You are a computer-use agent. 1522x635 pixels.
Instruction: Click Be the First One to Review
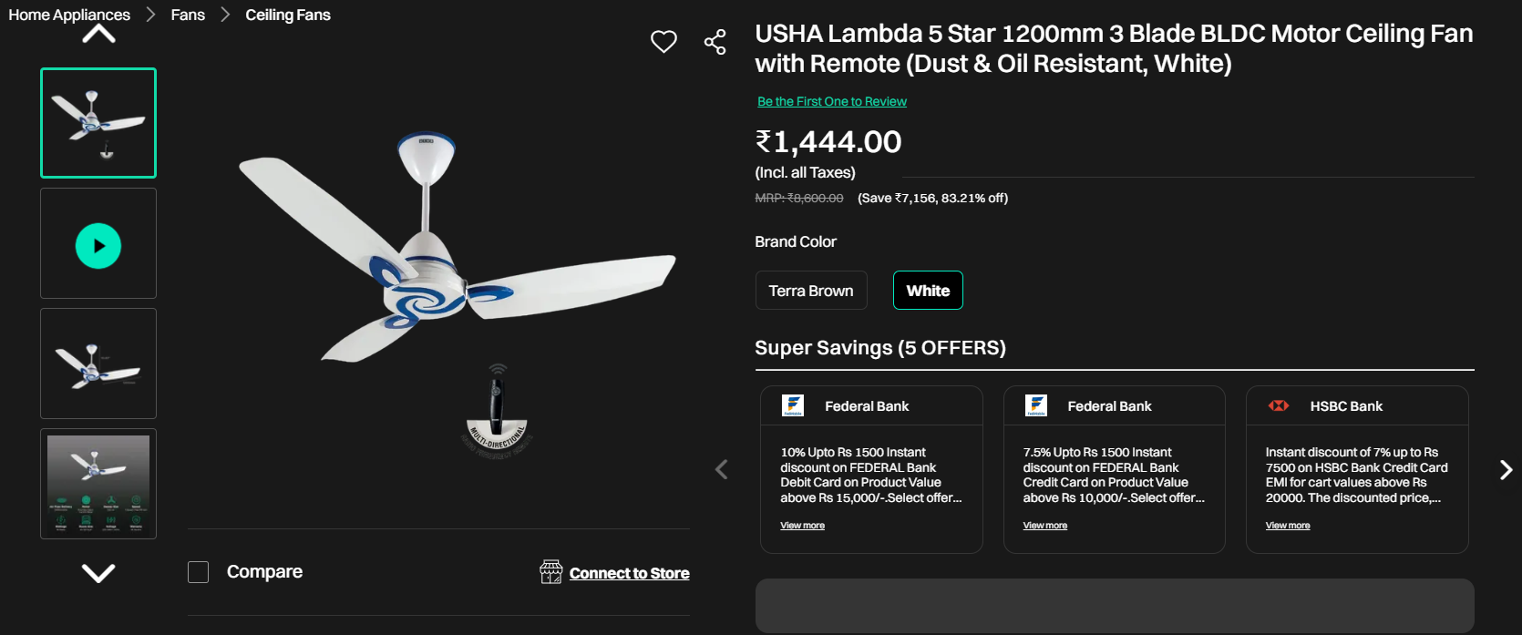[832, 101]
